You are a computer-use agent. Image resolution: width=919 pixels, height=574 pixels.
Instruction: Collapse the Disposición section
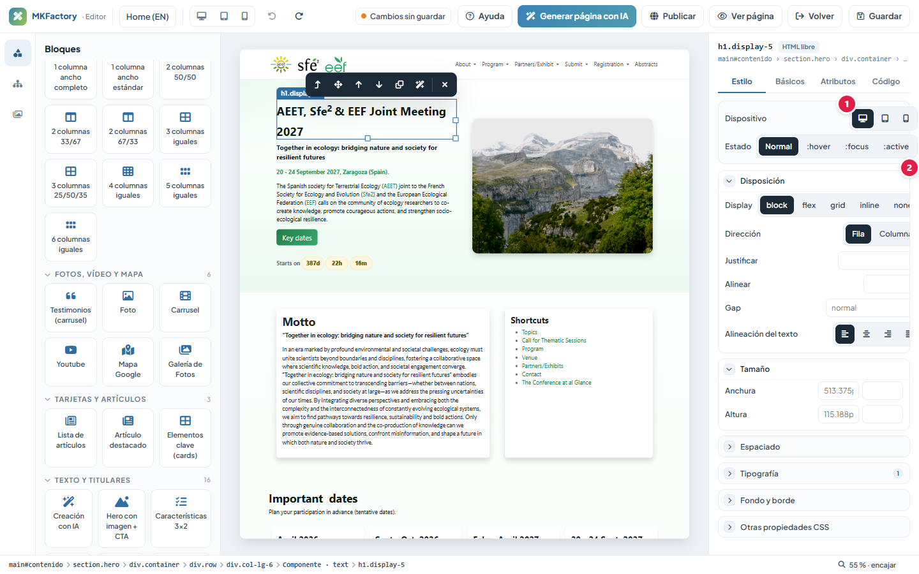pyautogui.click(x=729, y=181)
